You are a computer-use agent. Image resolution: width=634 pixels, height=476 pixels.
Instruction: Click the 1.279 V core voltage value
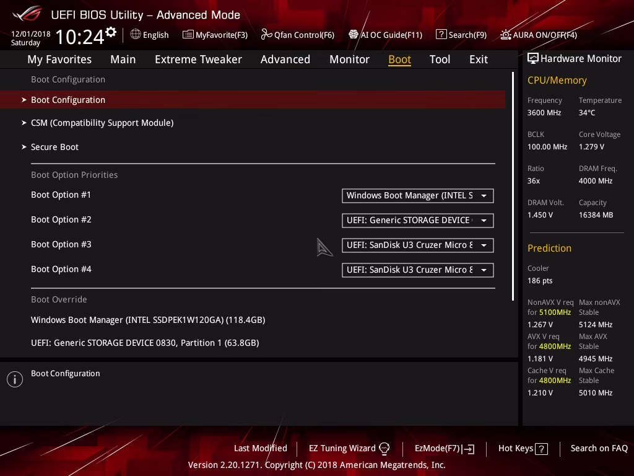coord(591,146)
